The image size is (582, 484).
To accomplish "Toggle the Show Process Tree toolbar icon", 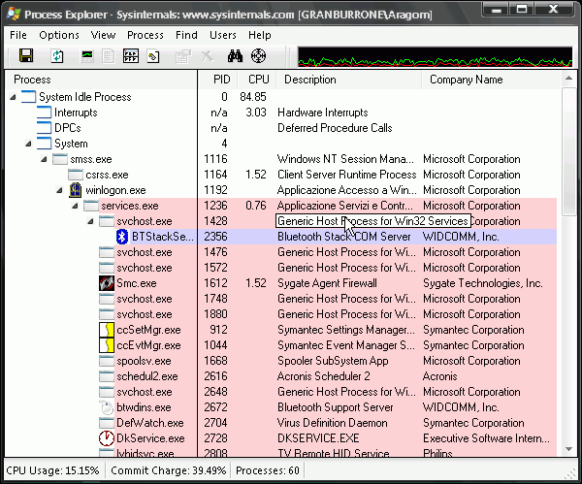I will point(109,56).
